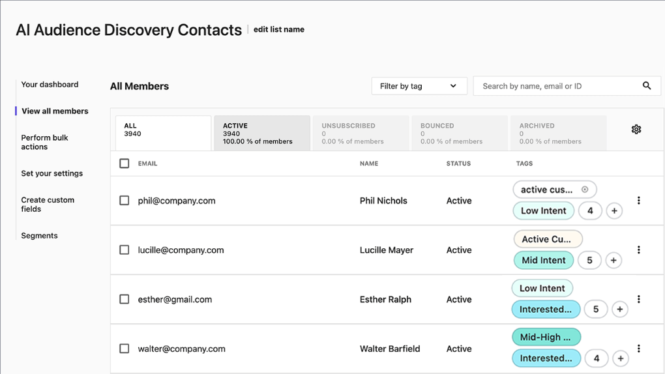Toggle the select all members checkbox
The height and width of the screenshot is (374, 665).
pyautogui.click(x=124, y=164)
